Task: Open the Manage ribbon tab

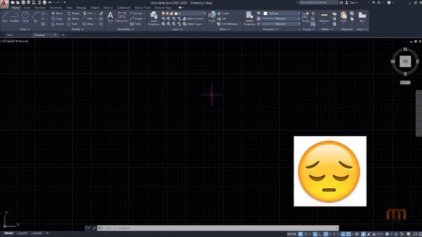Action: click(81, 7)
